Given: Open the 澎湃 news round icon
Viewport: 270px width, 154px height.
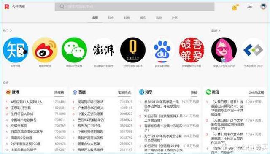Looking at the screenshot, I should 103,50.
